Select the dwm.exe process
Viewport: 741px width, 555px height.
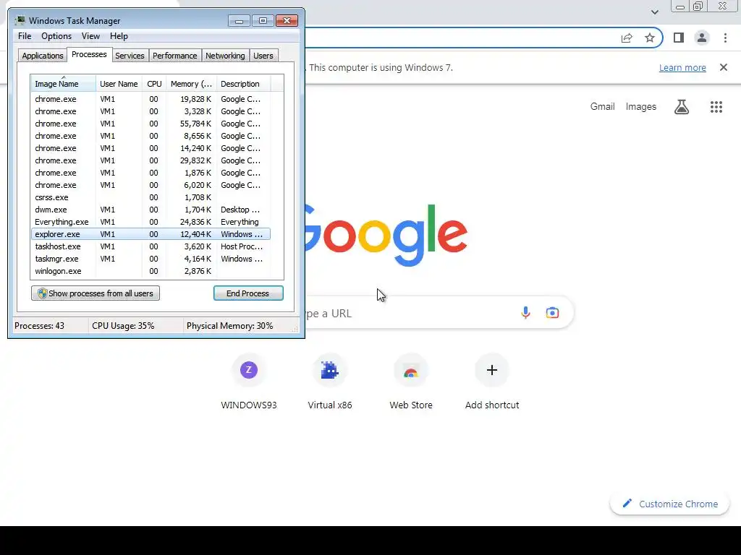[151, 210]
